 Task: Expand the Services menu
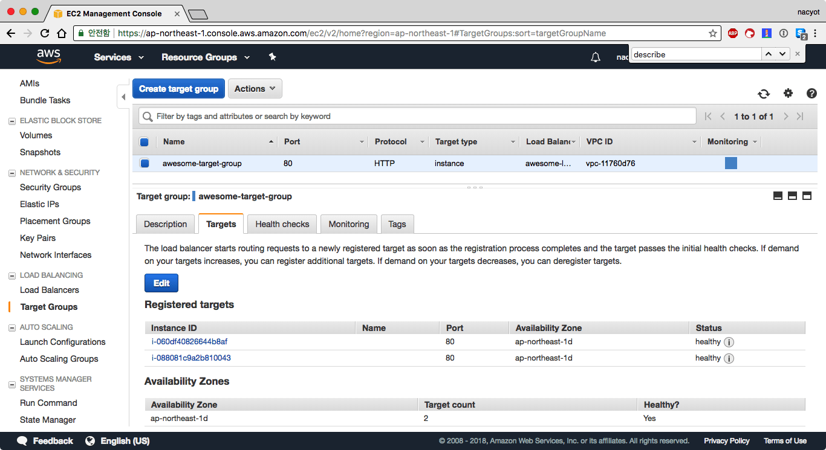119,57
